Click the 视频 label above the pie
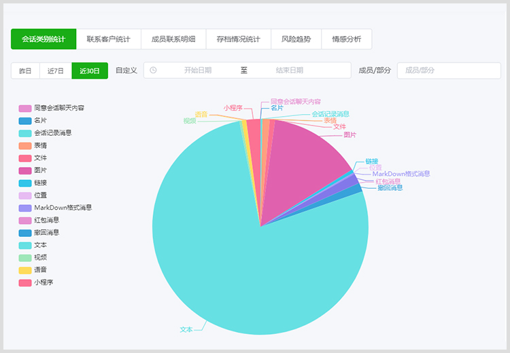The height and width of the screenshot is (353, 510). [190, 121]
